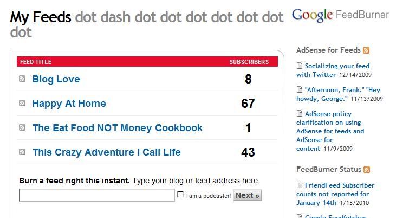Check the I am a podcaster box
The width and height of the screenshot is (396, 218).
pyautogui.click(x=180, y=194)
